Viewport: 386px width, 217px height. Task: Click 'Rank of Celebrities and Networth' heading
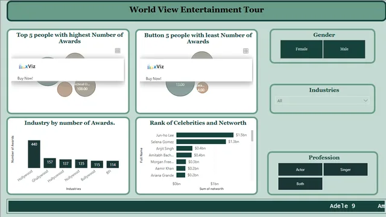[198, 123]
